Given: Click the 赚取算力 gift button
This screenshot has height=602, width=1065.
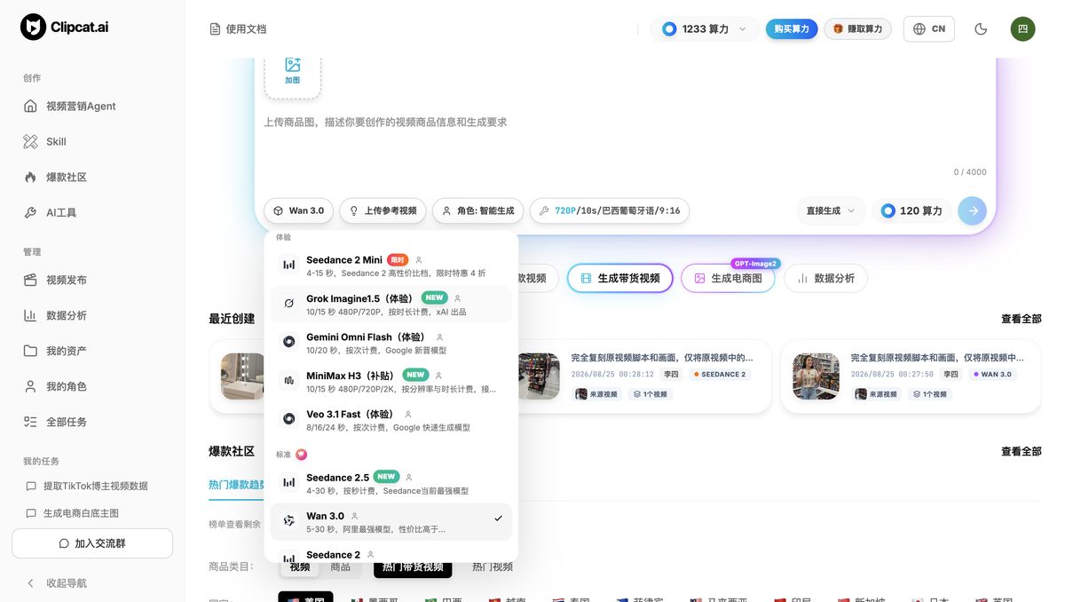Looking at the screenshot, I should pos(858,29).
